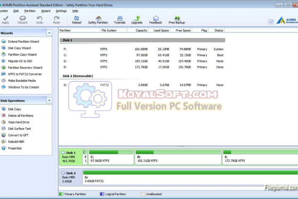Viewport: 298px width, 199px height.
Task: Select the C: partition row in table
Action: pyautogui.click(x=142, y=55)
